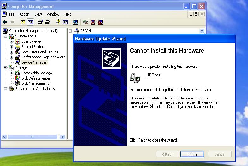Expand the Removable Storage node
The image size is (248, 166).
tap(12, 73)
